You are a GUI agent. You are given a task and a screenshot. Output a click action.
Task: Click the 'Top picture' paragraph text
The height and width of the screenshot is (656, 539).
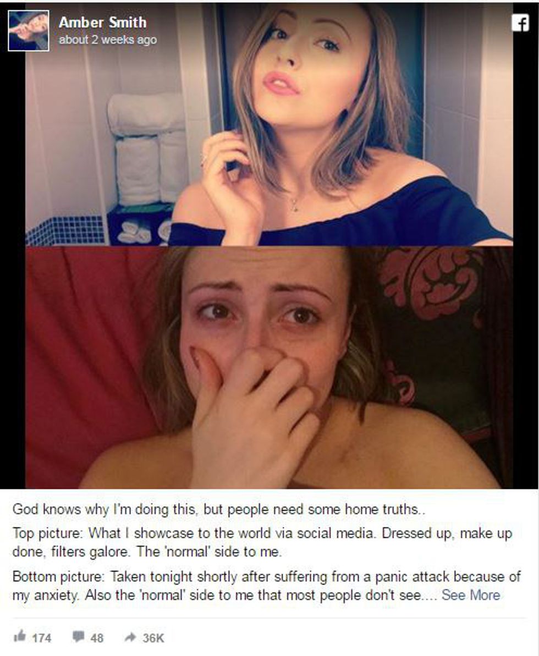click(x=262, y=542)
